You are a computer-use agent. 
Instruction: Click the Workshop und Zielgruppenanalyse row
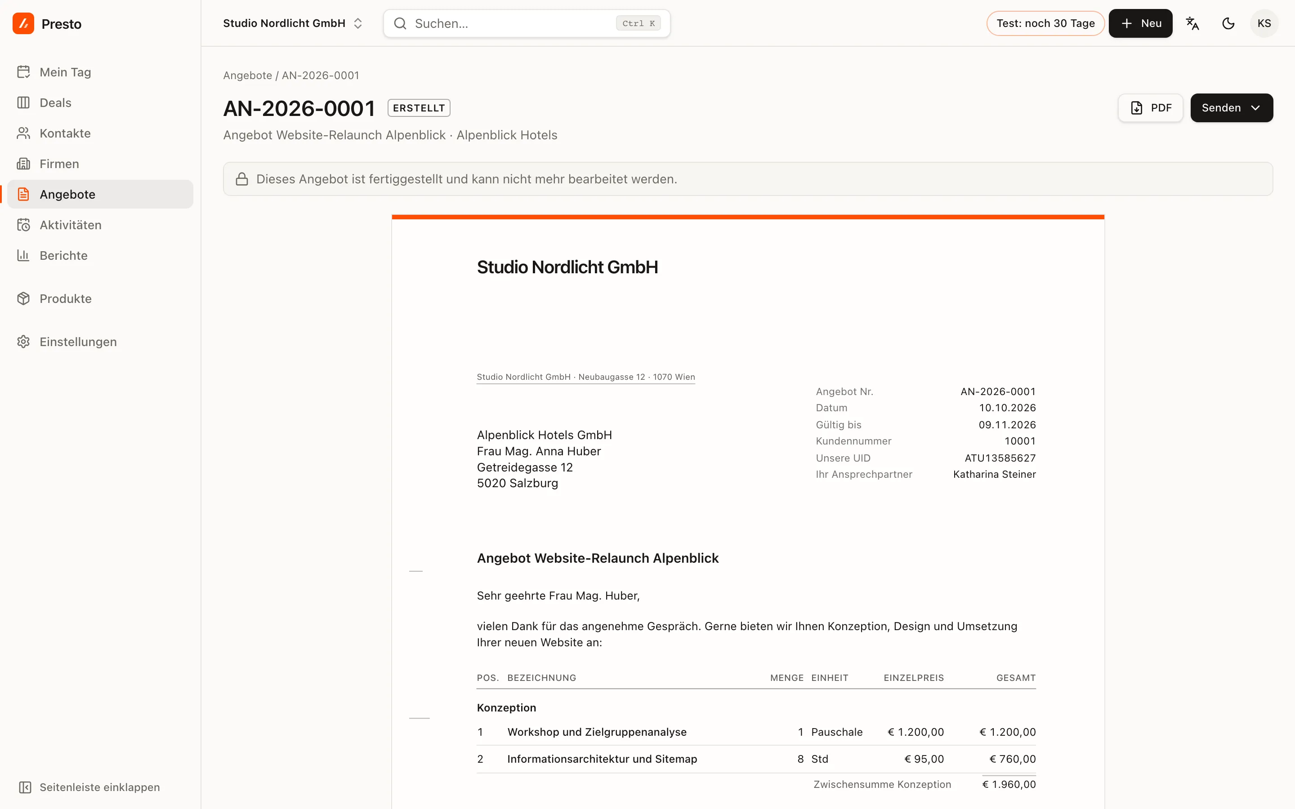[756, 732]
